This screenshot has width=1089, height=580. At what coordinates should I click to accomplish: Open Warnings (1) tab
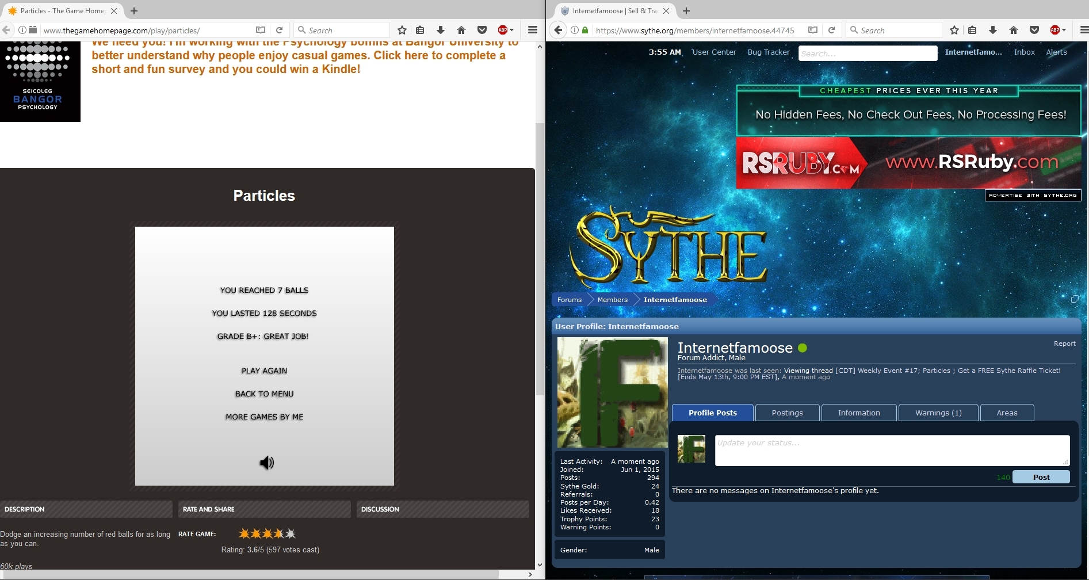(938, 413)
